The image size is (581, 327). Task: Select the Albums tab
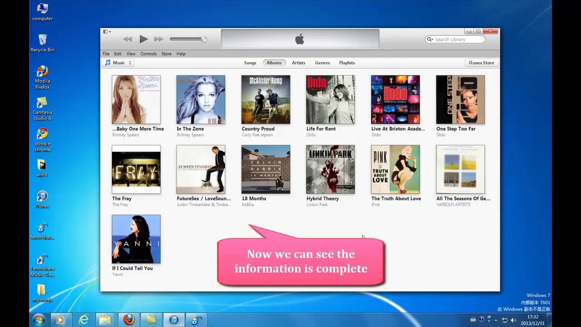pyautogui.click(x=274, y=63)
